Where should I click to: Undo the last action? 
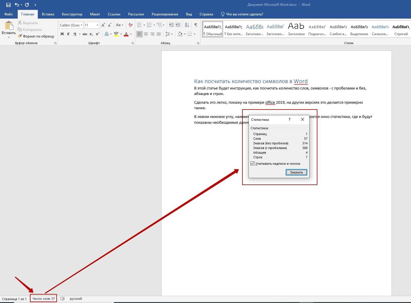17,5
